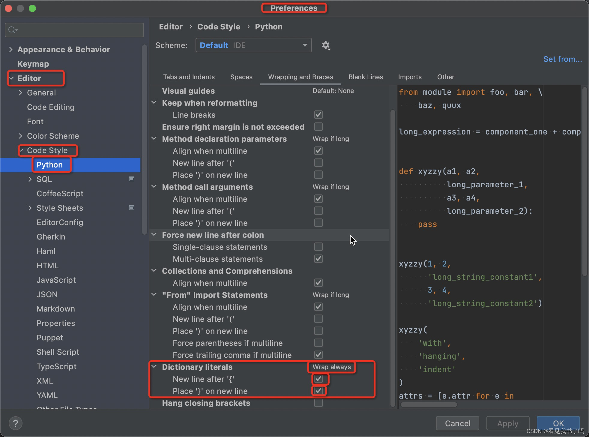The image size is (589, 437).
Task: Enable the Hang closing brackets checkbox
Action: coord(318,403)
